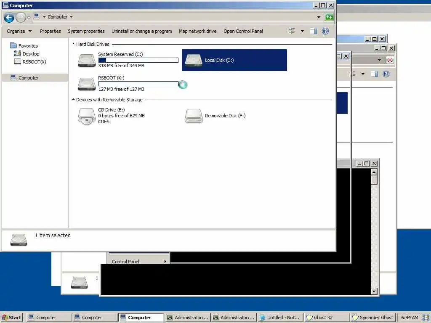Switch to Untitled - Notepad taskbar button
This screenshot has height=323, width=431.
pos(280,318)
